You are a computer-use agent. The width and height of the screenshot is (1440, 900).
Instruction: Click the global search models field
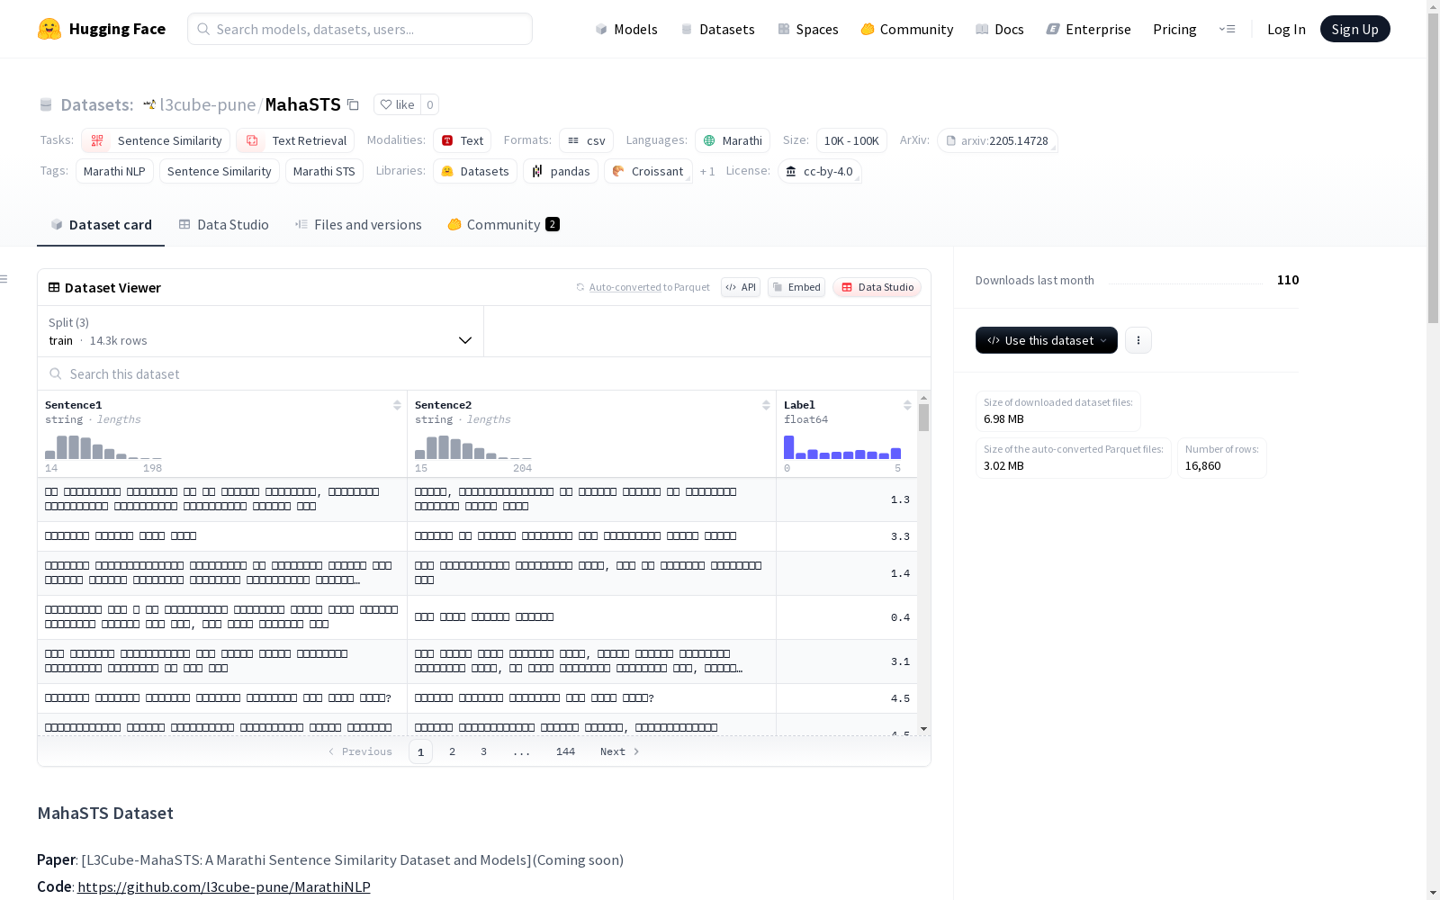[360, 29]
